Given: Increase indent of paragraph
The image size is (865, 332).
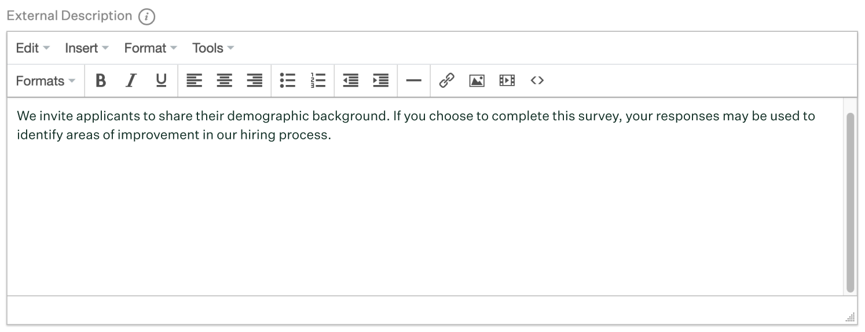Looking at the screenshot, I should click(x=380, y=81).
